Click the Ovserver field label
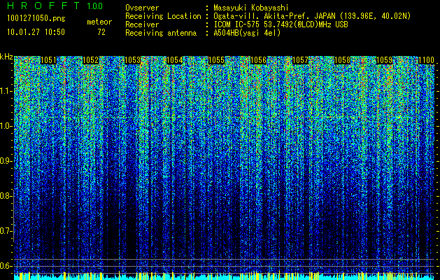Viewport: 440px width, 280px height. (x=142, y=8)
